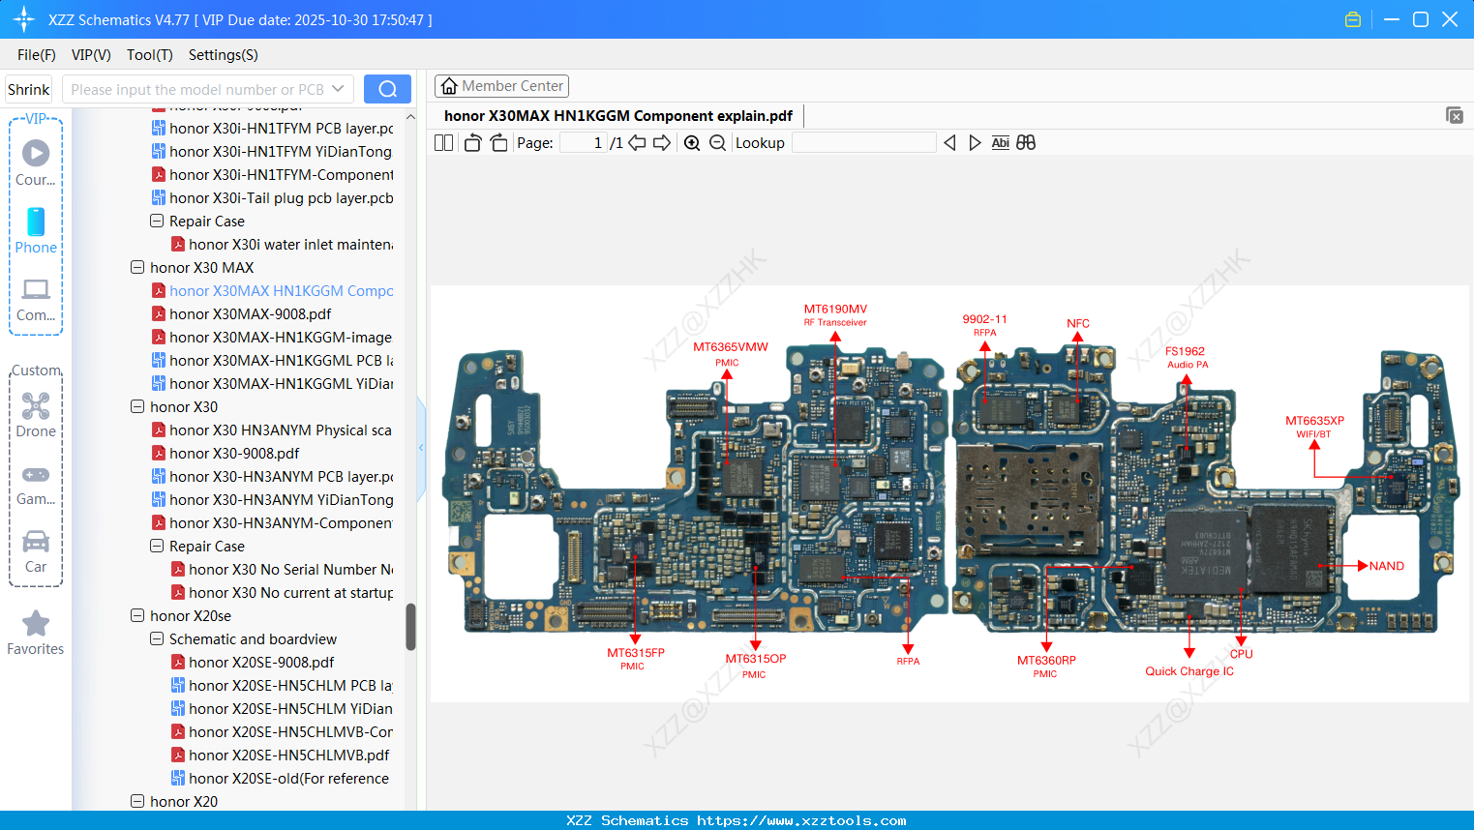Find next lookup result triangle

point(975,142)
